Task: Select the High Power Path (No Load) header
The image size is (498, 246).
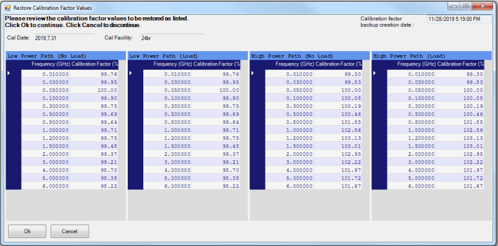Action: click(x=310, y=56)
